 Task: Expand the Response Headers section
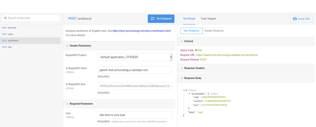[x=182, y=68]
